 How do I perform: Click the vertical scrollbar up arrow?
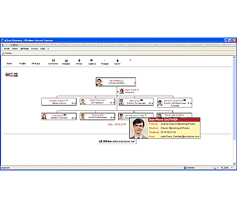(x=234, y=57)
